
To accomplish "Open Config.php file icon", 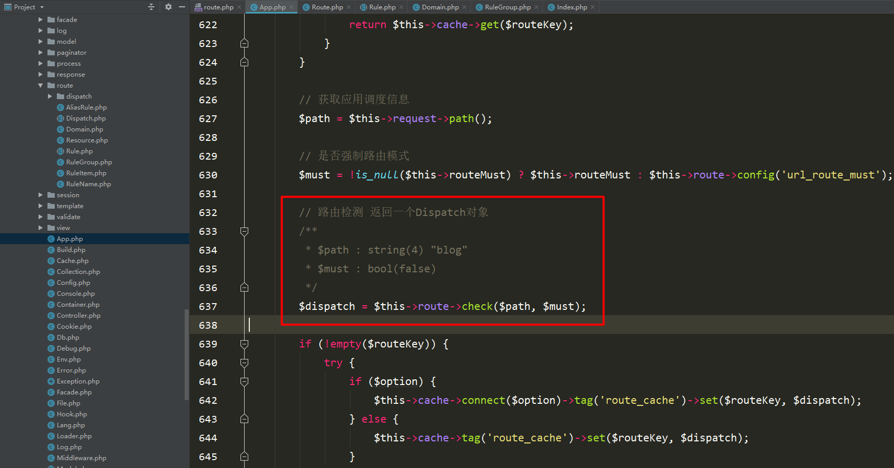I will tap(51, 282).
